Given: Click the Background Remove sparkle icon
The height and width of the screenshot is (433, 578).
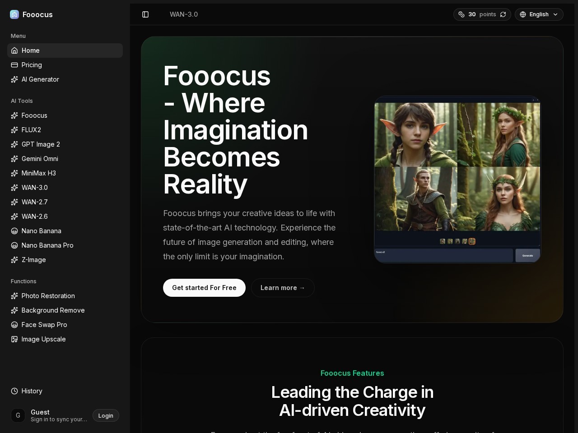Looking at the screenshot, I should (14, 310).
